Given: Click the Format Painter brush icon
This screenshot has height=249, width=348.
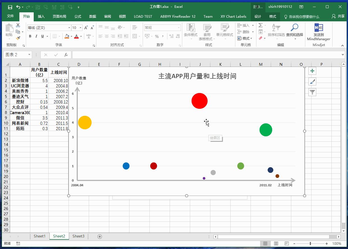Looking at the screenshot, I should (x=18, y=38).
